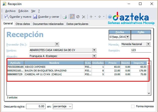
Task: Open the Fecha date picker dropdown
Action: (127, 37)
